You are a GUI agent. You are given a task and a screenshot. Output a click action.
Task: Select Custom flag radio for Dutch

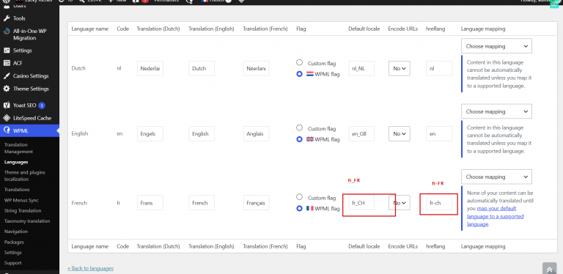pyautogui.click(x=299, y=63)
